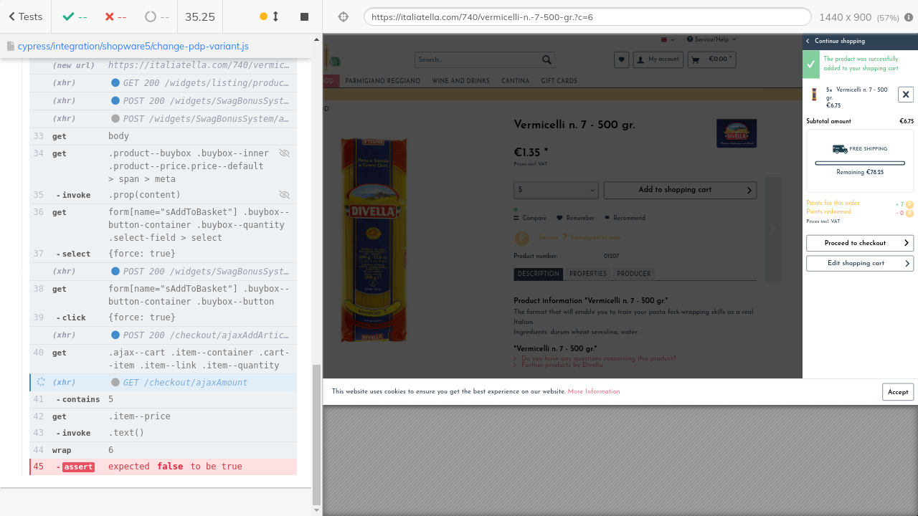Open the quantity dropdown showing 5
The height and width of the screenshot is (516, 918).
[x=556, y=190]
